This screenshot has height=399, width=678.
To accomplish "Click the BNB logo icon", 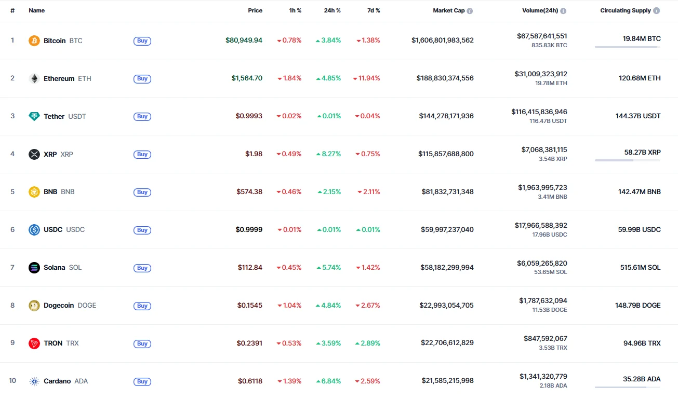I will point(34,192).
